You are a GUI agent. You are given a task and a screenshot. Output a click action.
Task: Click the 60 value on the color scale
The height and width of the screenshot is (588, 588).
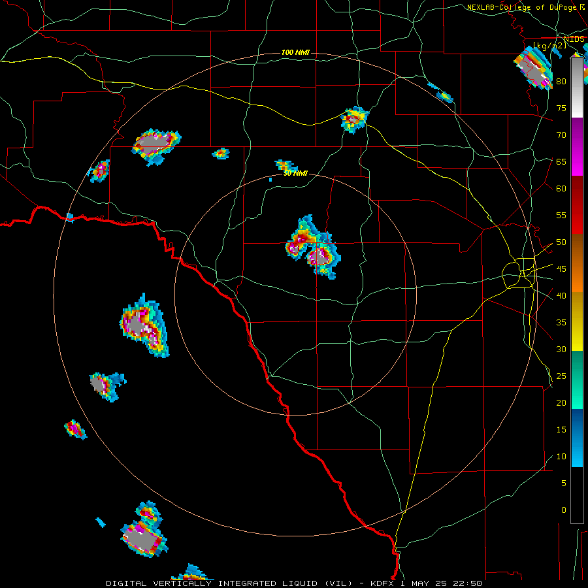561,189
